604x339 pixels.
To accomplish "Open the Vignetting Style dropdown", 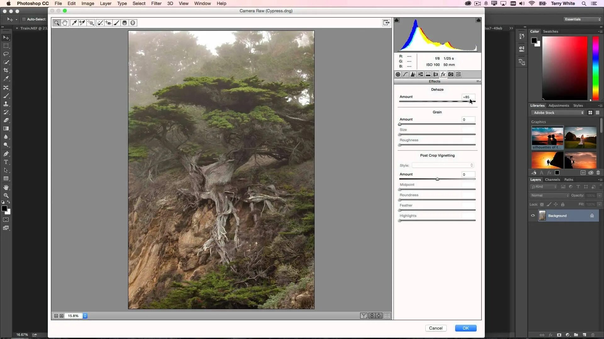I will (x=443, y=165).
